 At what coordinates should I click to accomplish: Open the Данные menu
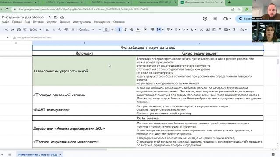point(65,22)
